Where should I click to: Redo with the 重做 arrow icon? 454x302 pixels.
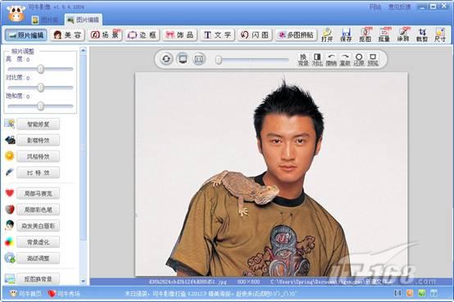(345, 59)
